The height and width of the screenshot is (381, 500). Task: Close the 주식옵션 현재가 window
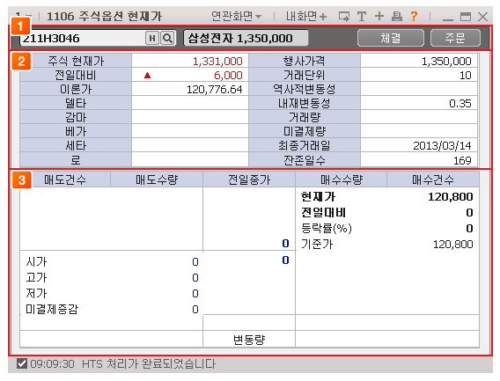coord(482,16)
